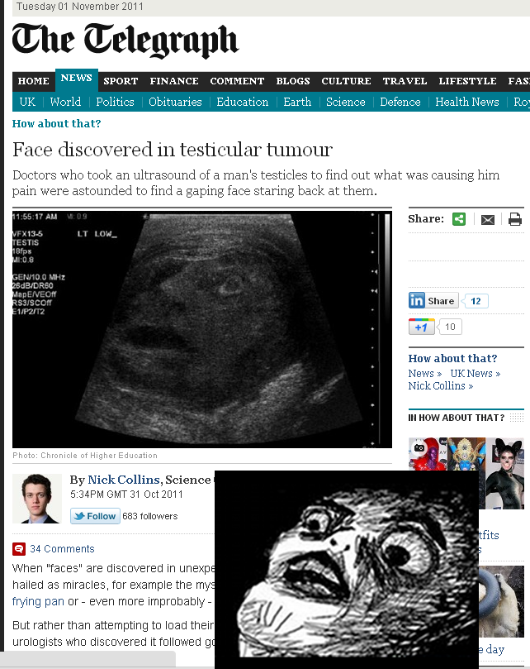Click the '5:34PM GMT 31 Oct 2011' timestamp
The image size is (530, 669).
(x=126, y=495)
